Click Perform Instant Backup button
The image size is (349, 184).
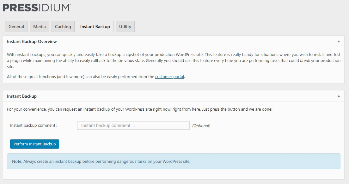pos(34,144)
